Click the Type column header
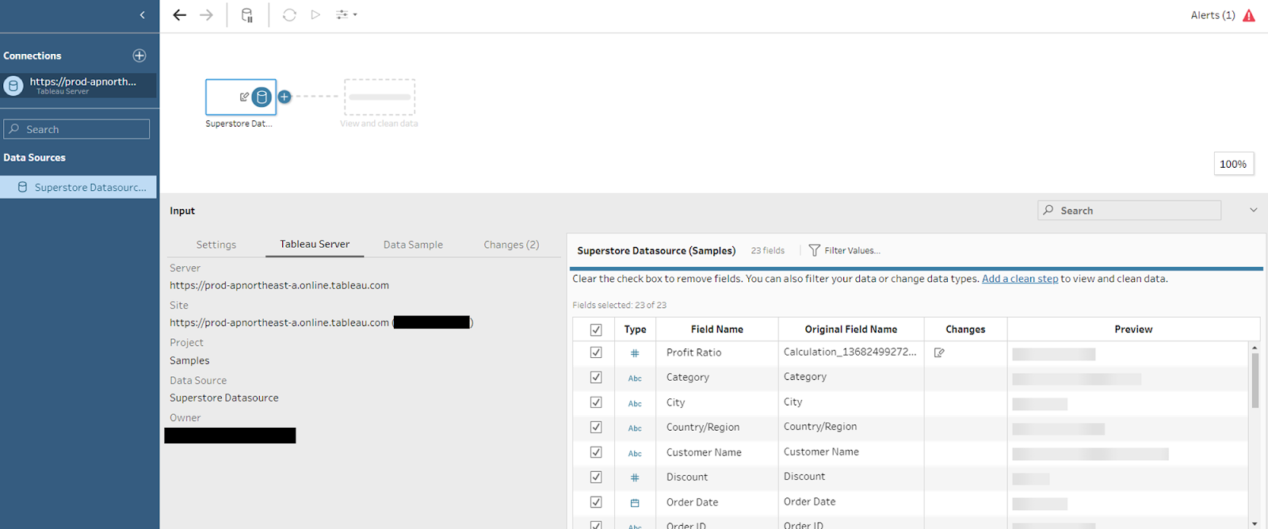1268x529 pixels. click(x=635, y=329)
